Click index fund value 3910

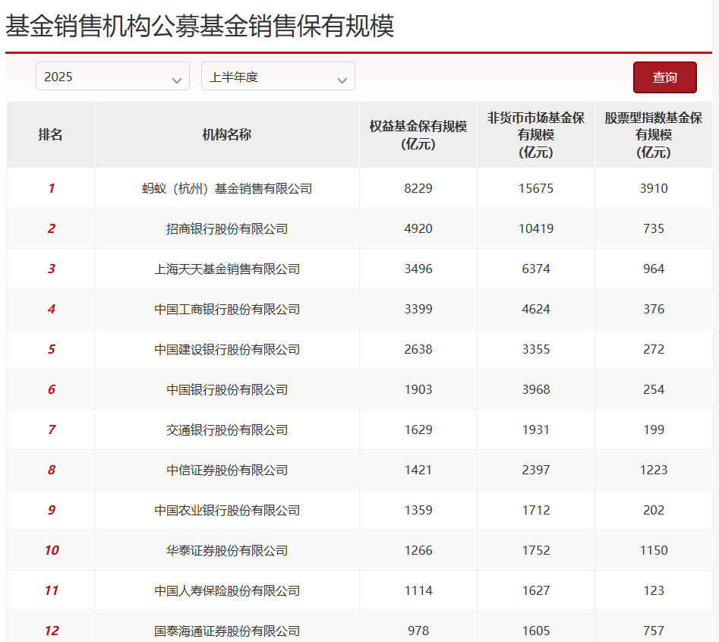654,188
